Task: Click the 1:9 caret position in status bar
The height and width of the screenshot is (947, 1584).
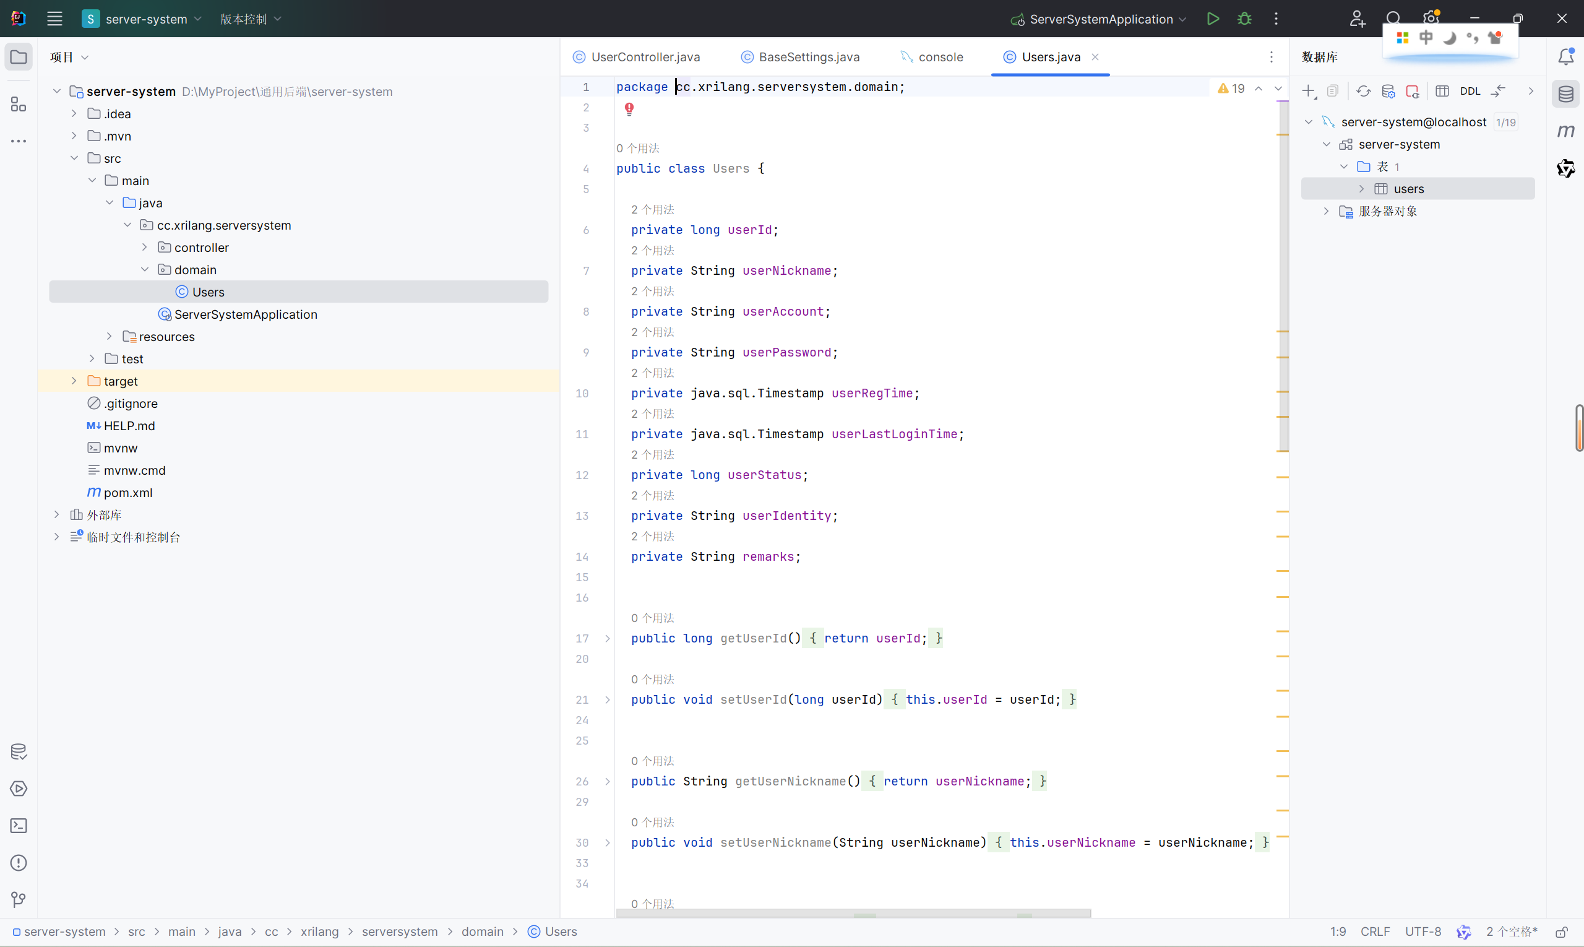Action: click(1338, 932)
